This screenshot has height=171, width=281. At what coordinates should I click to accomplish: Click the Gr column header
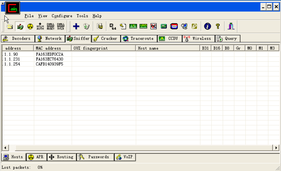tap(239, 48)
